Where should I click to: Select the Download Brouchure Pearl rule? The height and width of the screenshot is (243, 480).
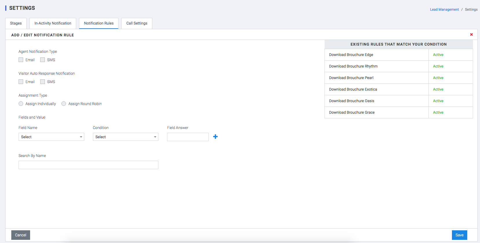tap(351, 78)
